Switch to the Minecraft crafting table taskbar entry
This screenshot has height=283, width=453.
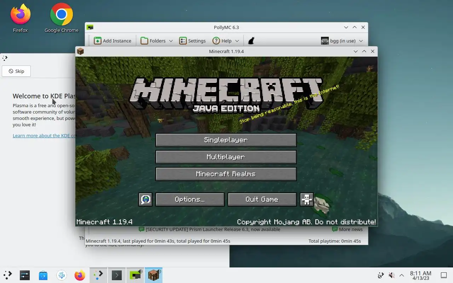(x=154, y=275)
